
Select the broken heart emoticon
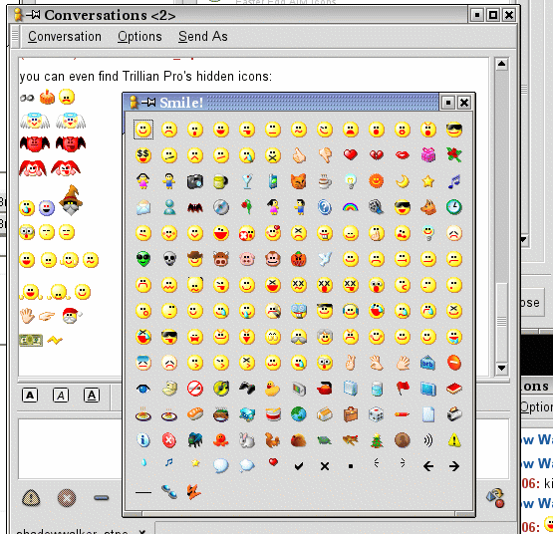point(377,155)
